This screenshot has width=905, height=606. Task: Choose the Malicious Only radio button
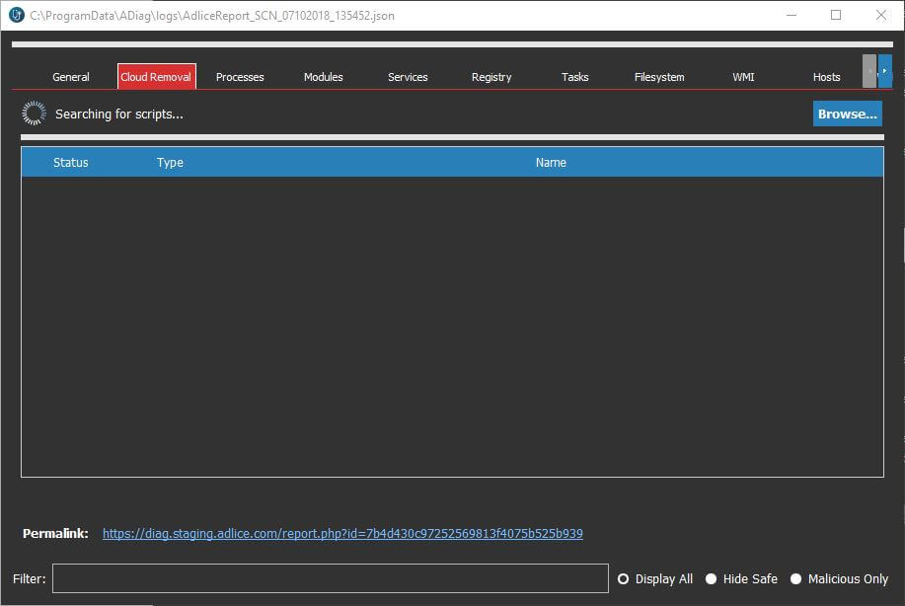[x=795, y=579]
